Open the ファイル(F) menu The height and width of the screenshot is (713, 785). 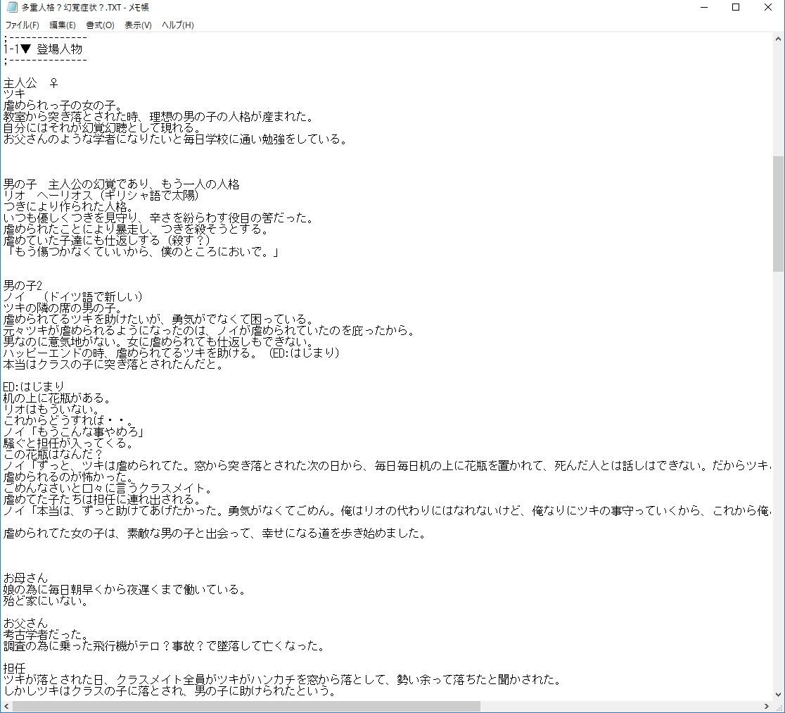click(22, 25)
